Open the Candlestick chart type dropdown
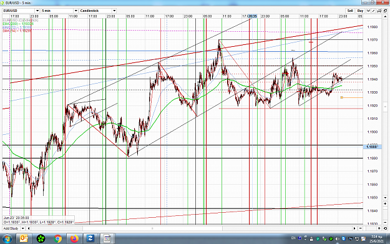Image resolution: width=390 pixels, height=244 pixels. point(114,11)
